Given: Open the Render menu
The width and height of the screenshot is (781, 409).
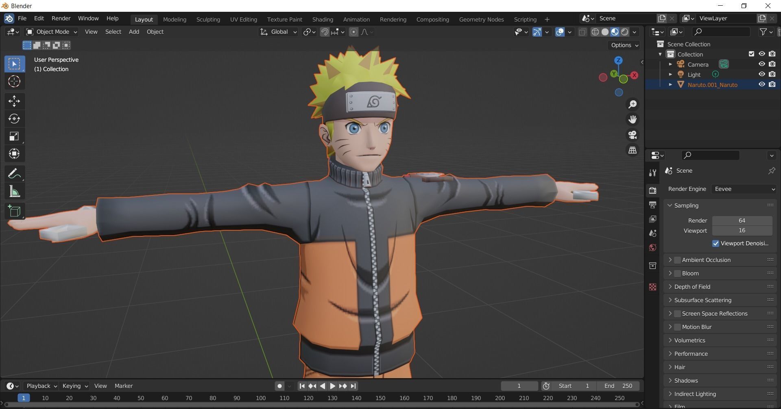Looking at the screenshot, I should 61,18.
